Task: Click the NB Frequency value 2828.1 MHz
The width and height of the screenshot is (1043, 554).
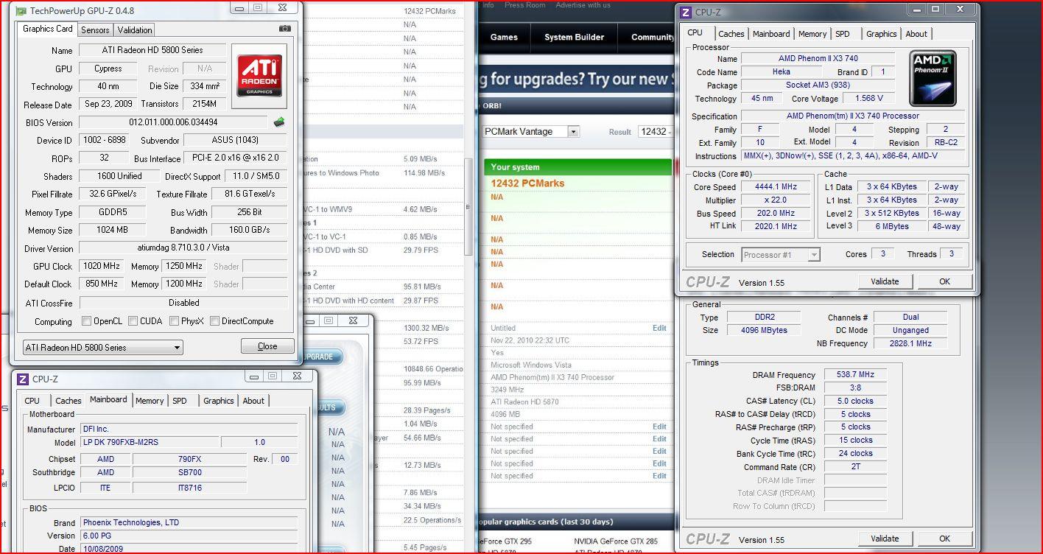Action: click(x=909, y=343)
